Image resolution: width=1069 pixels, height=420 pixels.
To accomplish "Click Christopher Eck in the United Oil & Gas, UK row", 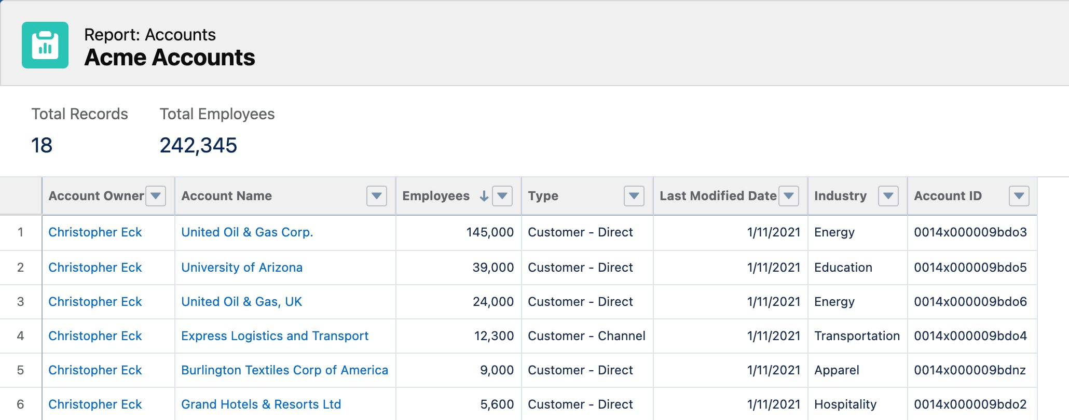I will point(95,302).
